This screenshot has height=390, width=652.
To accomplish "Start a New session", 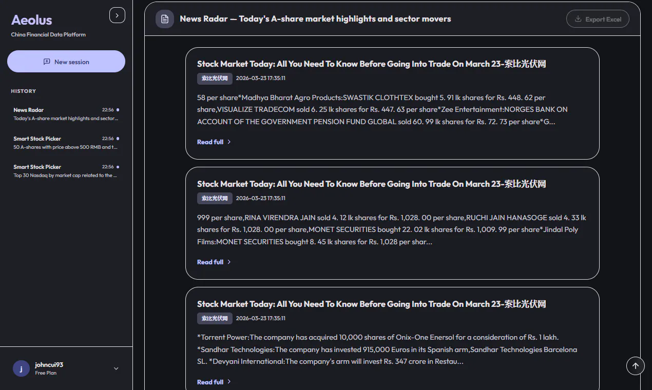I will 66,62.
